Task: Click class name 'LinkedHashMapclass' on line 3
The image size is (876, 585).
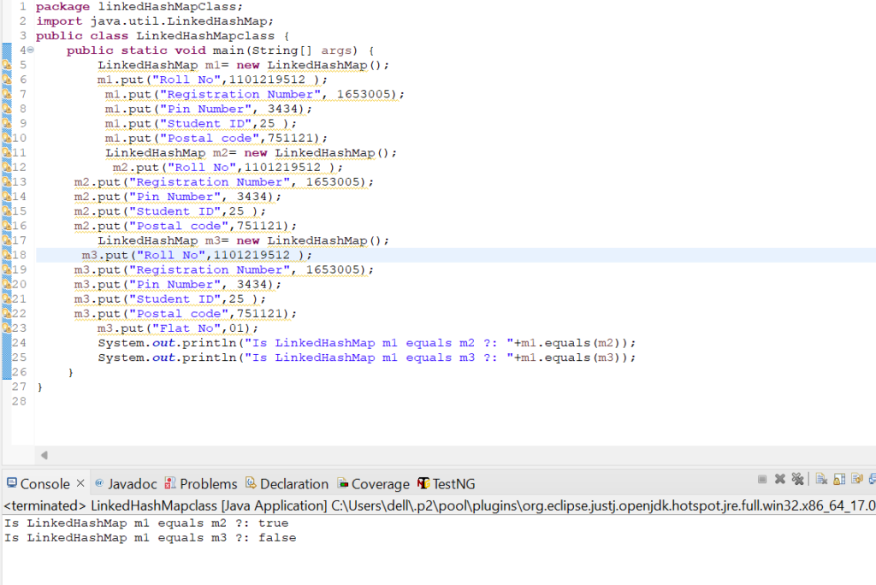Action: click(205, 36)
